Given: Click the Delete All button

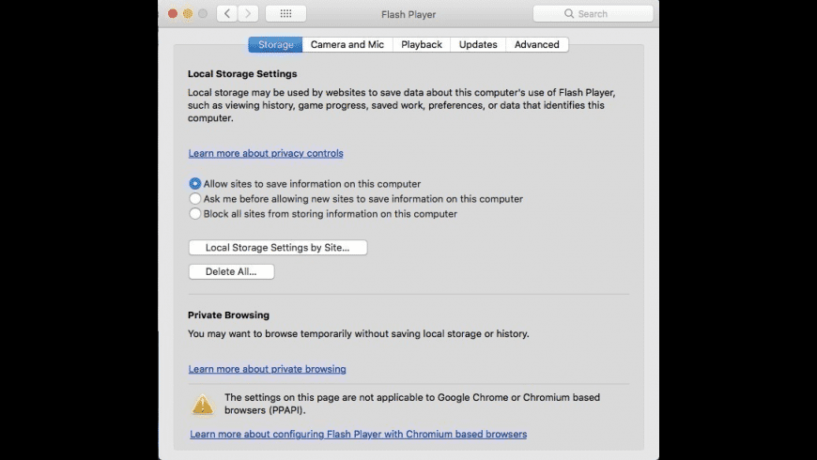Looking at the screenshot, I should [x=231, y=271].
